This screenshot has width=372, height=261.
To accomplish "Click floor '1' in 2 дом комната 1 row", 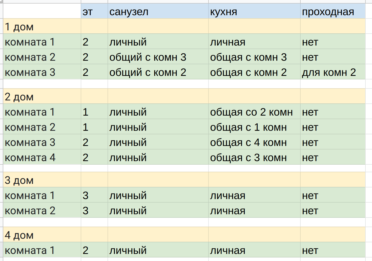I will coord(94,112).
